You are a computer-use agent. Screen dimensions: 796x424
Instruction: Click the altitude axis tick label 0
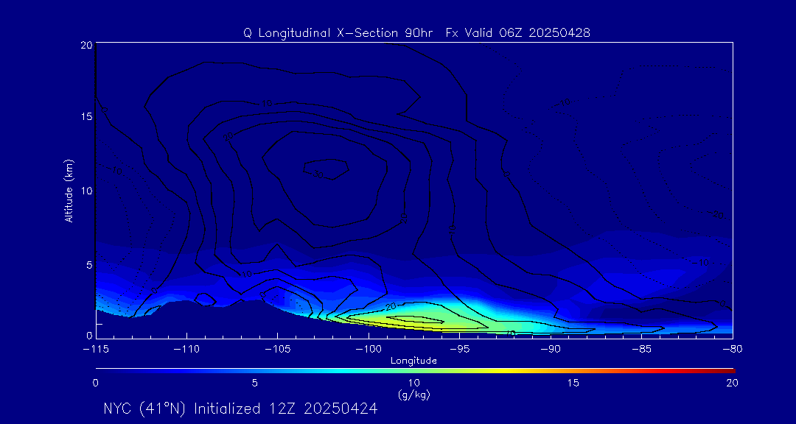89,335
